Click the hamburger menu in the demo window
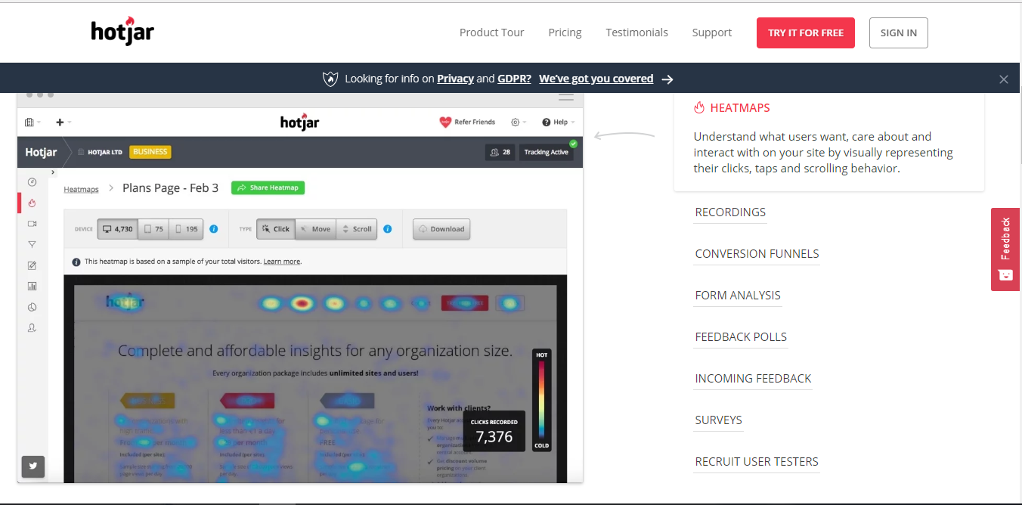 click(565, 97)
